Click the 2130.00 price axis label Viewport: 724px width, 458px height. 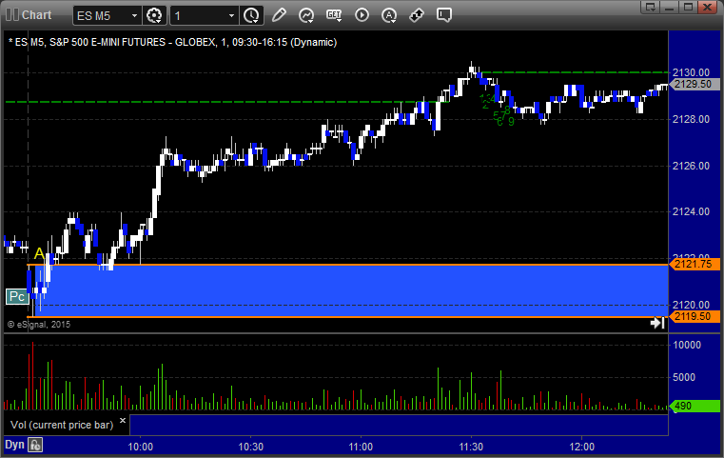click(x=691, y=72)
